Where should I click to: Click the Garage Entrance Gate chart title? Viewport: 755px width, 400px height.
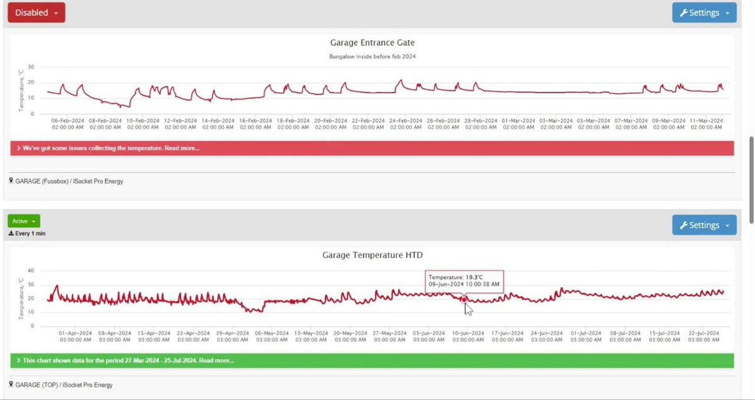pos(372,43)
